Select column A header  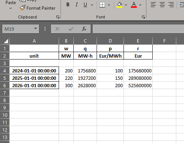pos(34,41)
